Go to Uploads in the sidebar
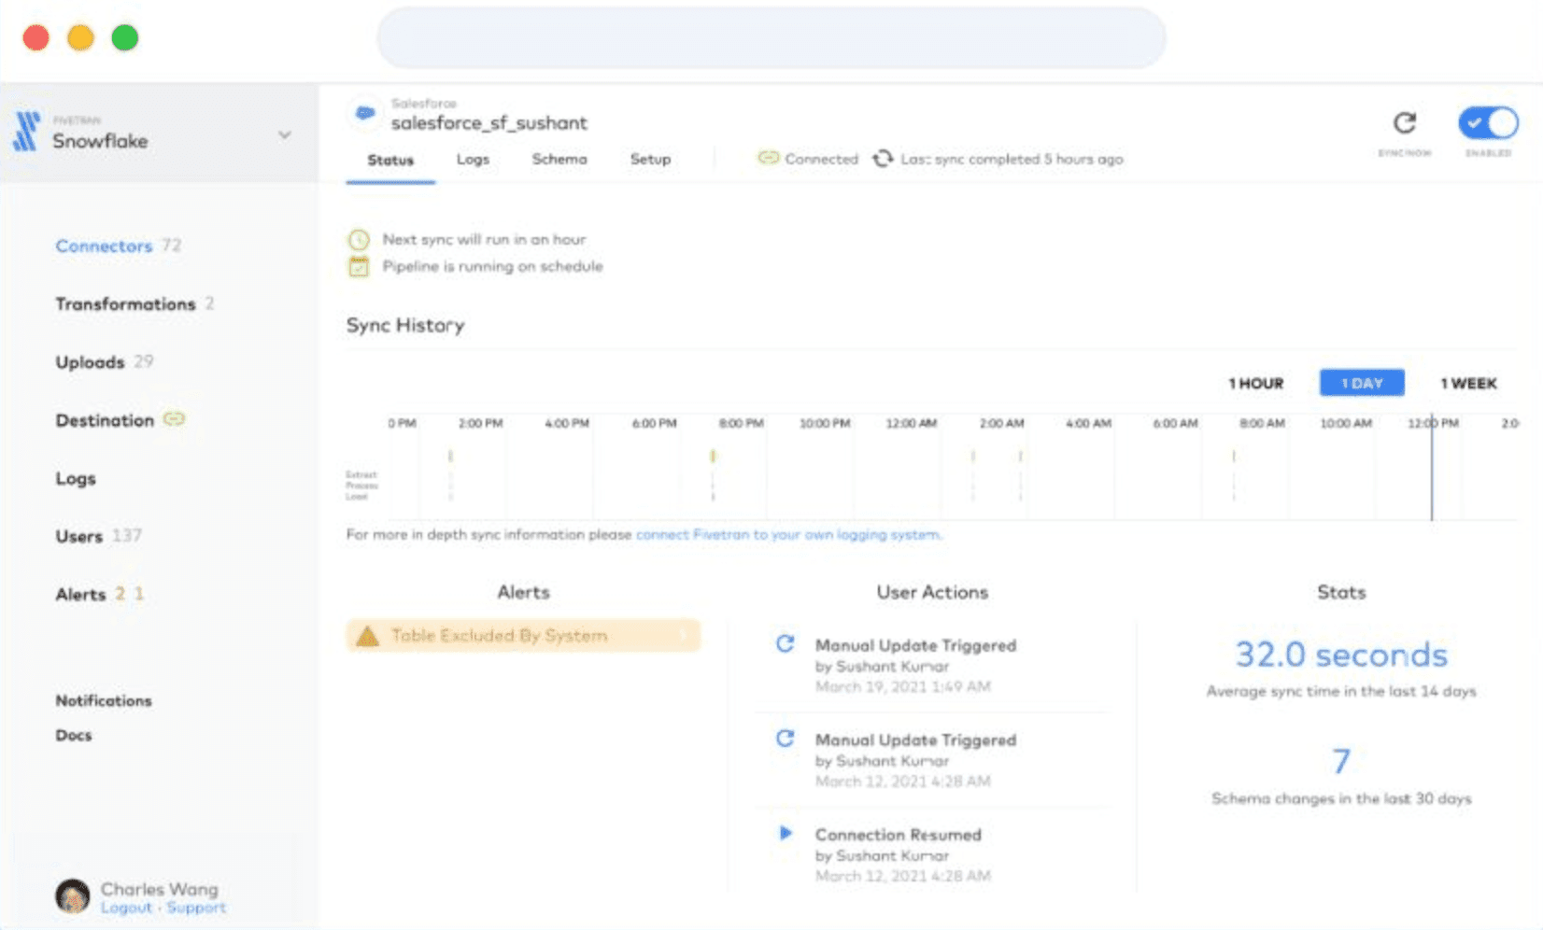 (x=90, y=362)
